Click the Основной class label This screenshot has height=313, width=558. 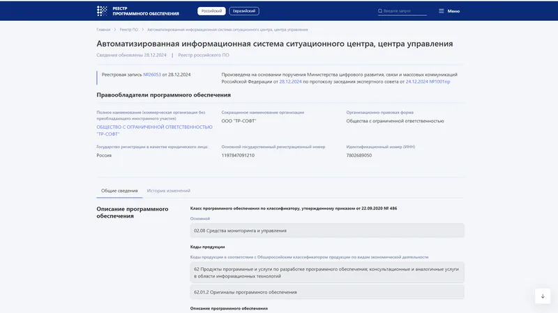tap(200, 218)
